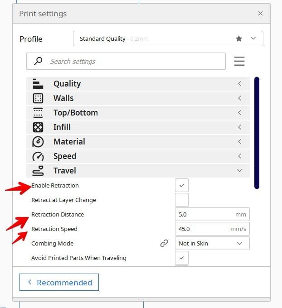The width and height of the screenshot is (282, 308).
Task: Click the settings list scrollbar
Action: 257,132
